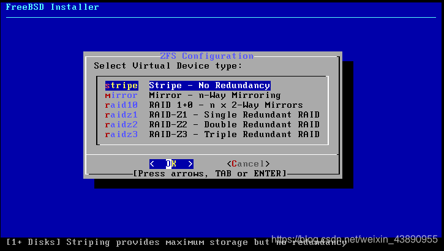The width and height of the screenshot is (444, 251).
Task: Click 'RAID-Z1 - Single Redundant RAID' text
Action: tap(235, 115)
